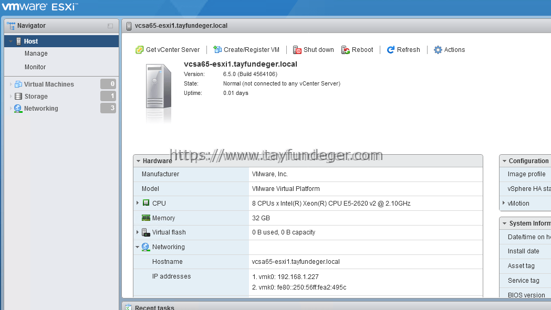Click the 0 B used, 0 B capacity value
The image size is (551, 310).
click(284, 232)
